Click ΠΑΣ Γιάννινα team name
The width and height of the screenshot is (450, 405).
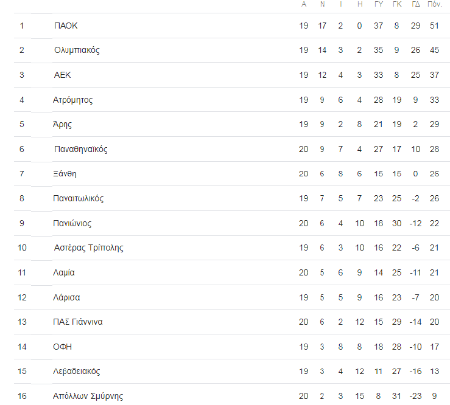click(77, 322)
